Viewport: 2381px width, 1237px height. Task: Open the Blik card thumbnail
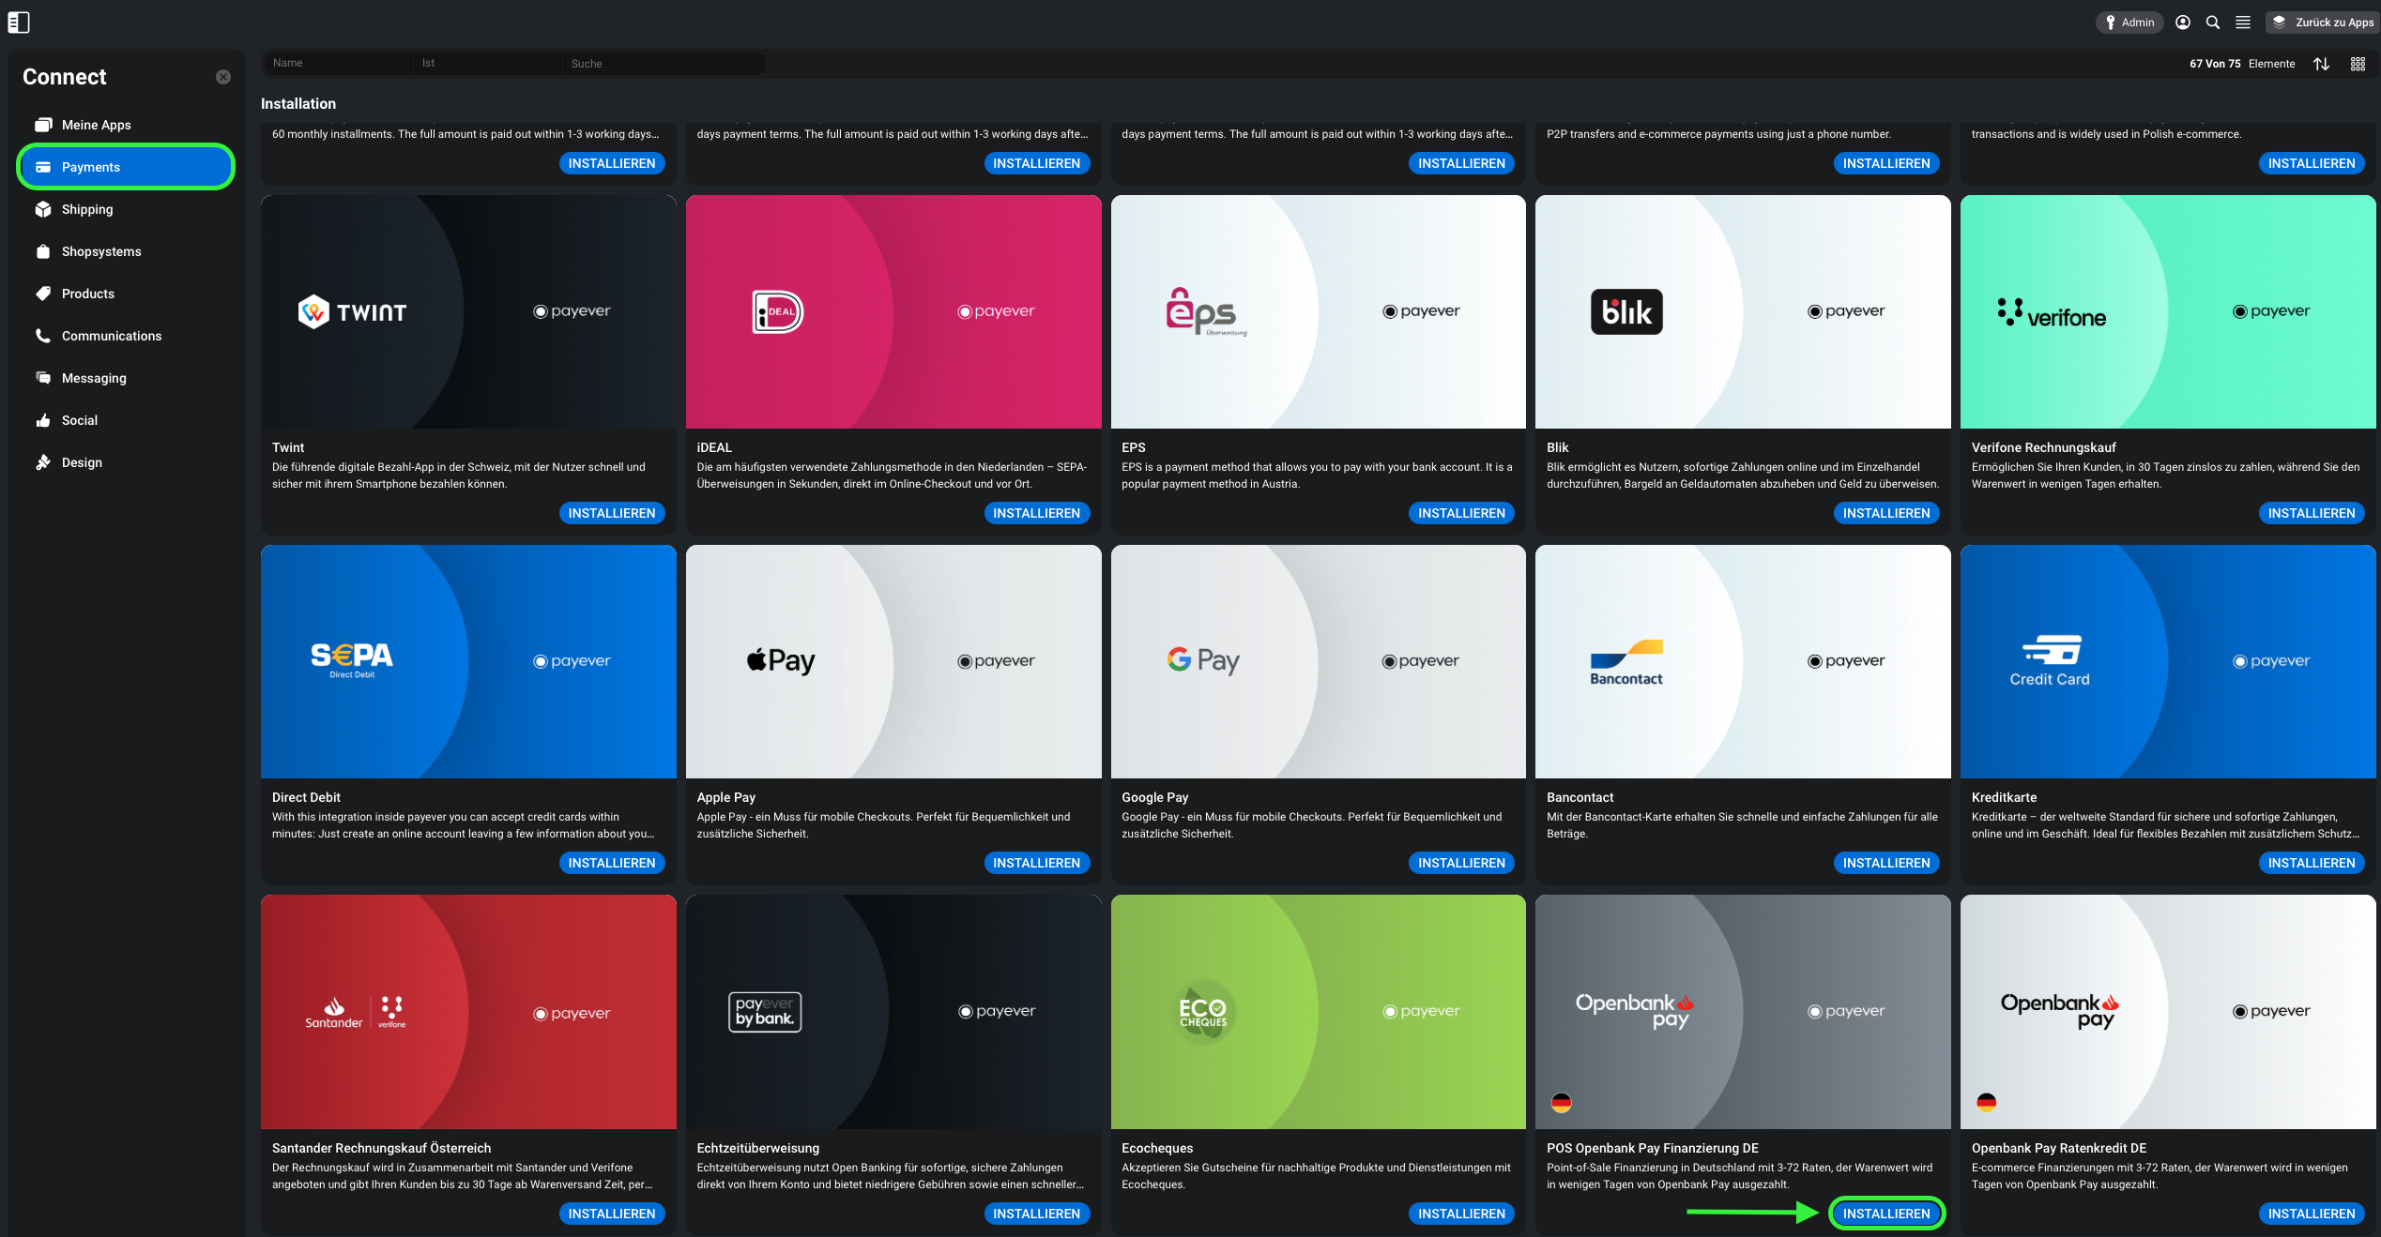tap(1743, 311)
